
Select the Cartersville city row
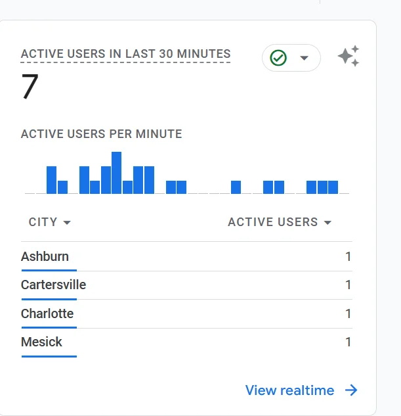(186, 285)
